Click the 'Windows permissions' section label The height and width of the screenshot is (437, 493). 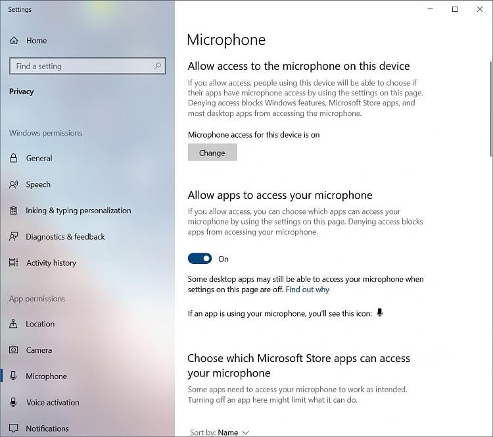pos(45,133)
